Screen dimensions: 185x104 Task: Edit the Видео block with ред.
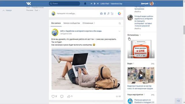click(x=153, y=64)
